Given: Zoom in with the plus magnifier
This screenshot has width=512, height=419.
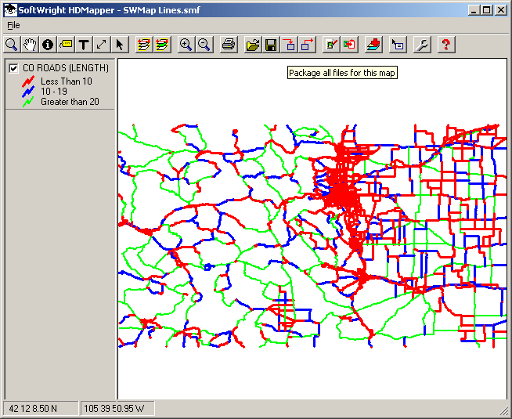Looking at the screenshot, I should 186,45.
